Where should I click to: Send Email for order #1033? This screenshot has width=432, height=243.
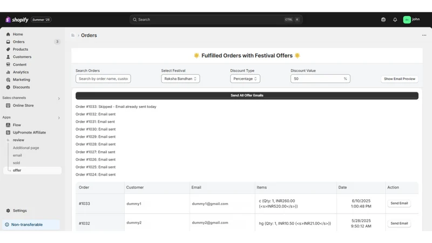399,204
